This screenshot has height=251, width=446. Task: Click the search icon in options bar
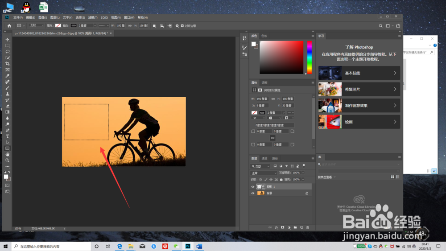(380, 25)
